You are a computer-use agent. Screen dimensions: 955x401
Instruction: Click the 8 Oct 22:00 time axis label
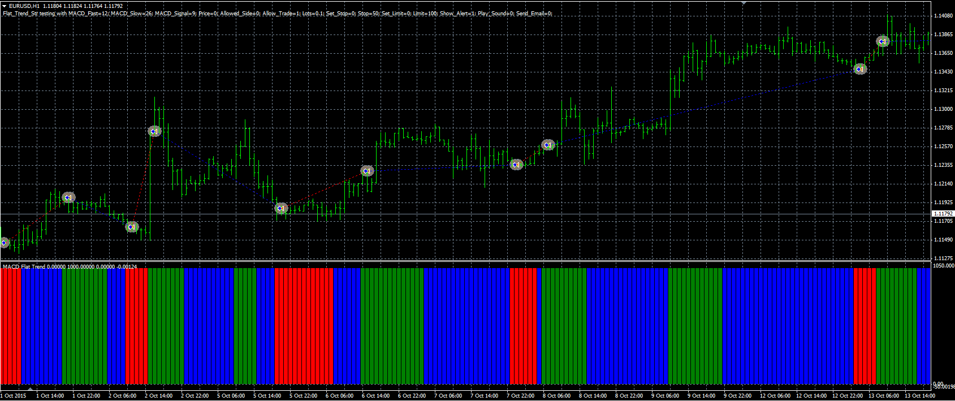tap(629, 396)
